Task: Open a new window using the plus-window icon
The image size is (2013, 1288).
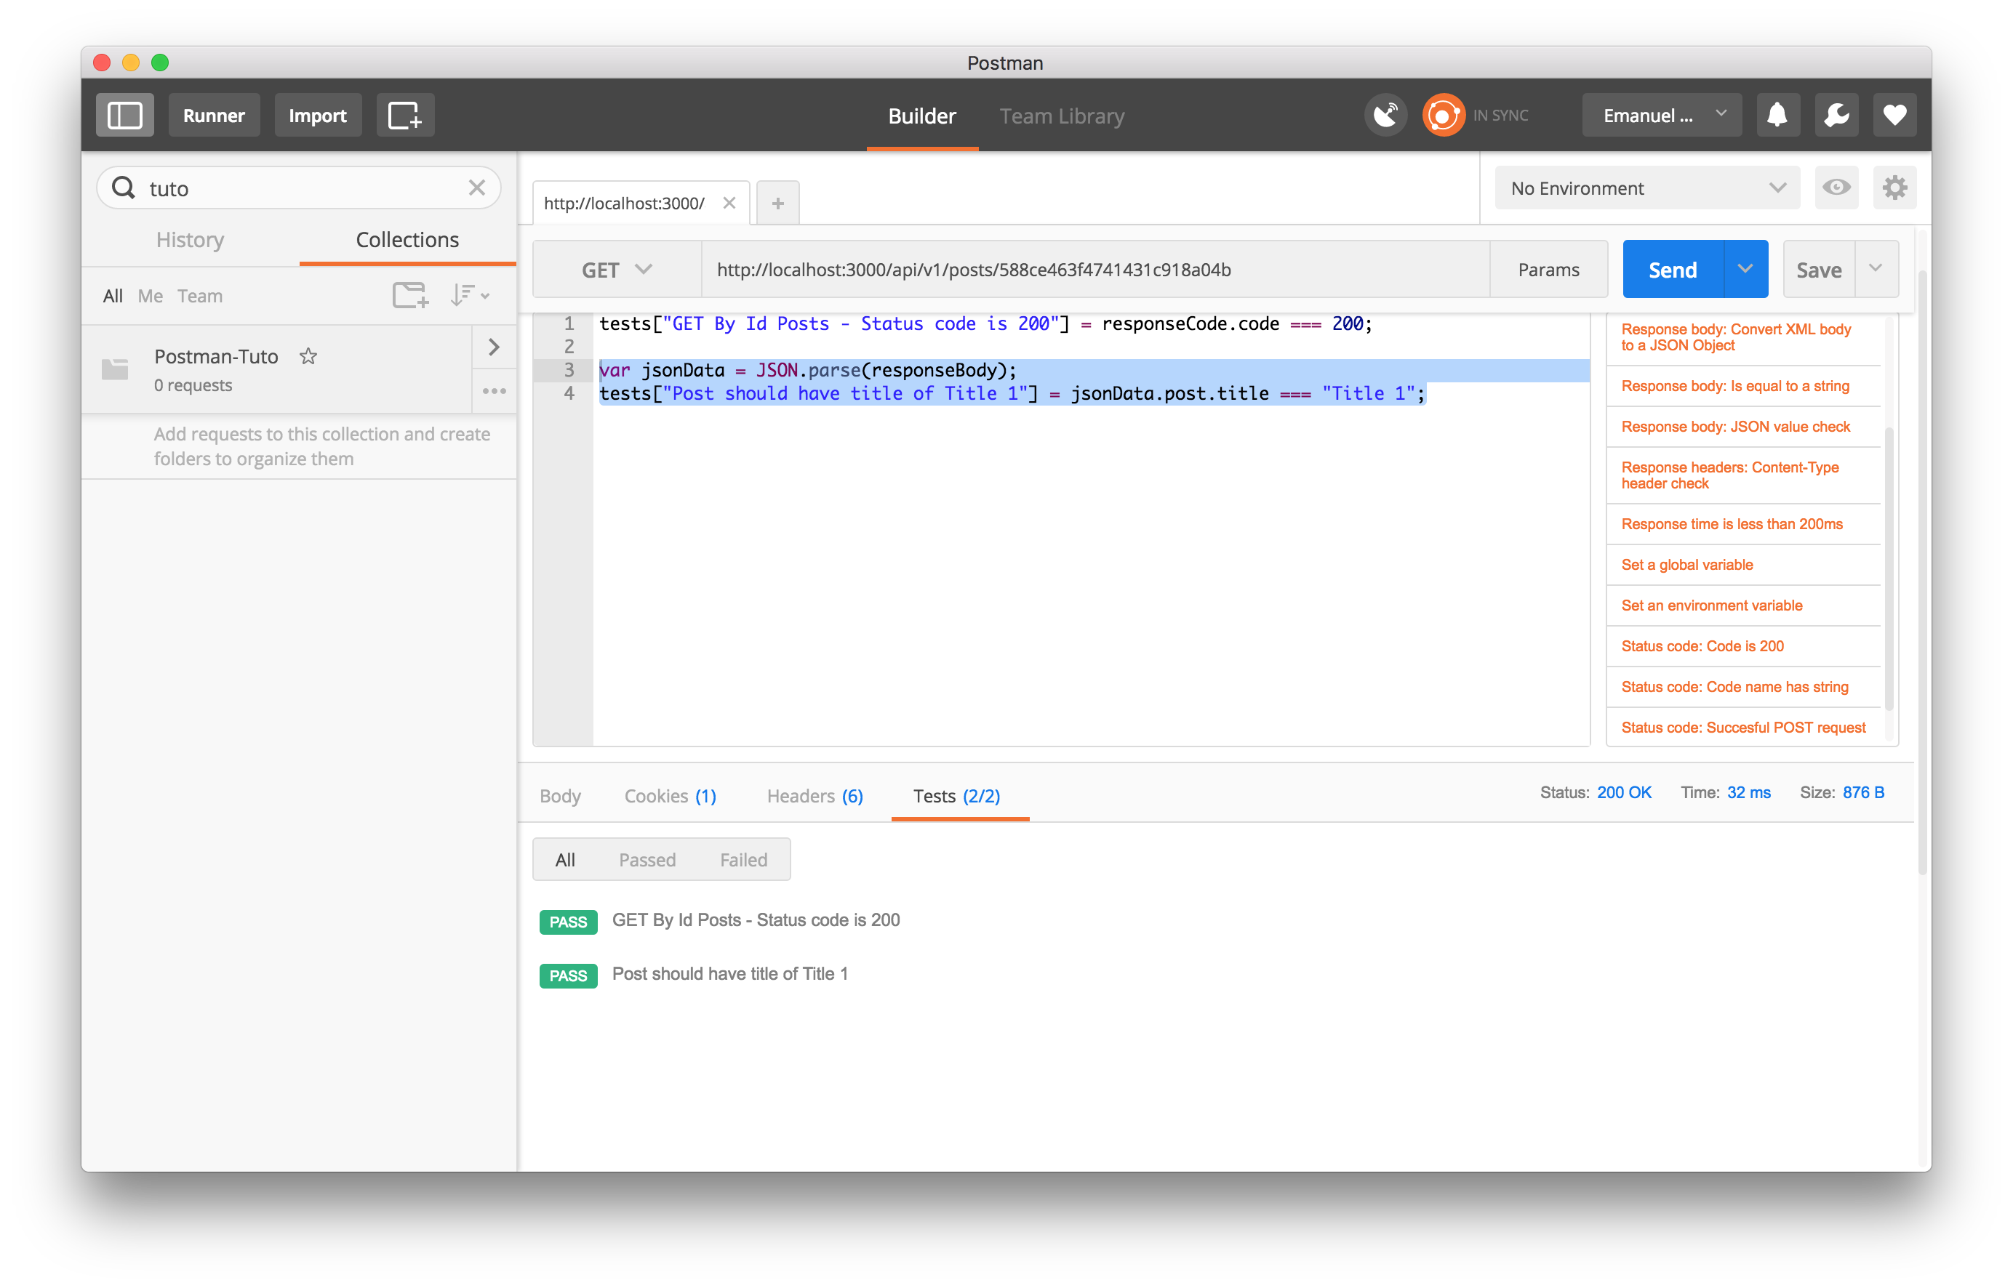Action: click(405, 116)
